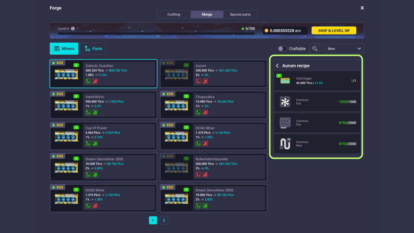The height and width of the screenshot is (233, 414).
Task: Click Galactic Guardian green parts icon
Action: tap(88, 81)
